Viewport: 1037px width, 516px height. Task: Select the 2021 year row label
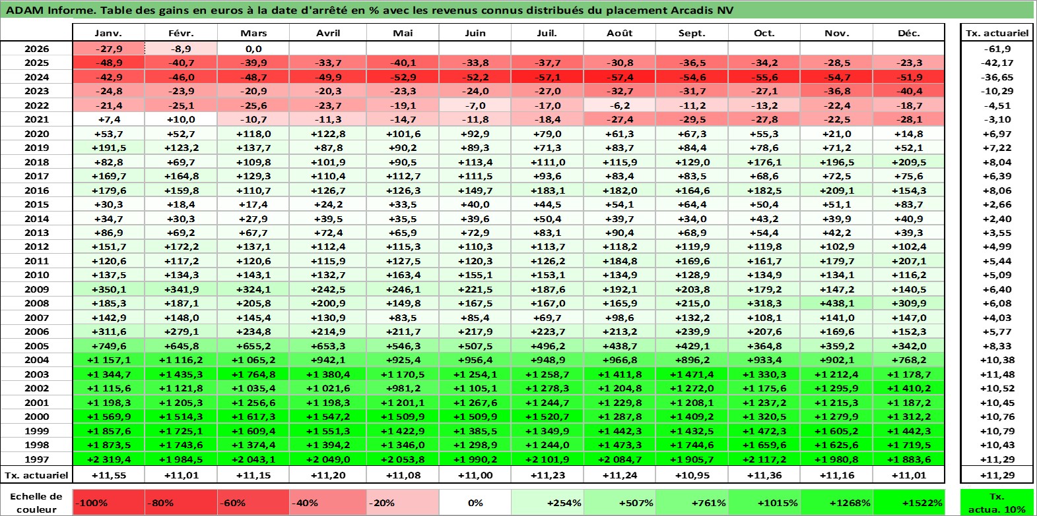pos(36,119)
